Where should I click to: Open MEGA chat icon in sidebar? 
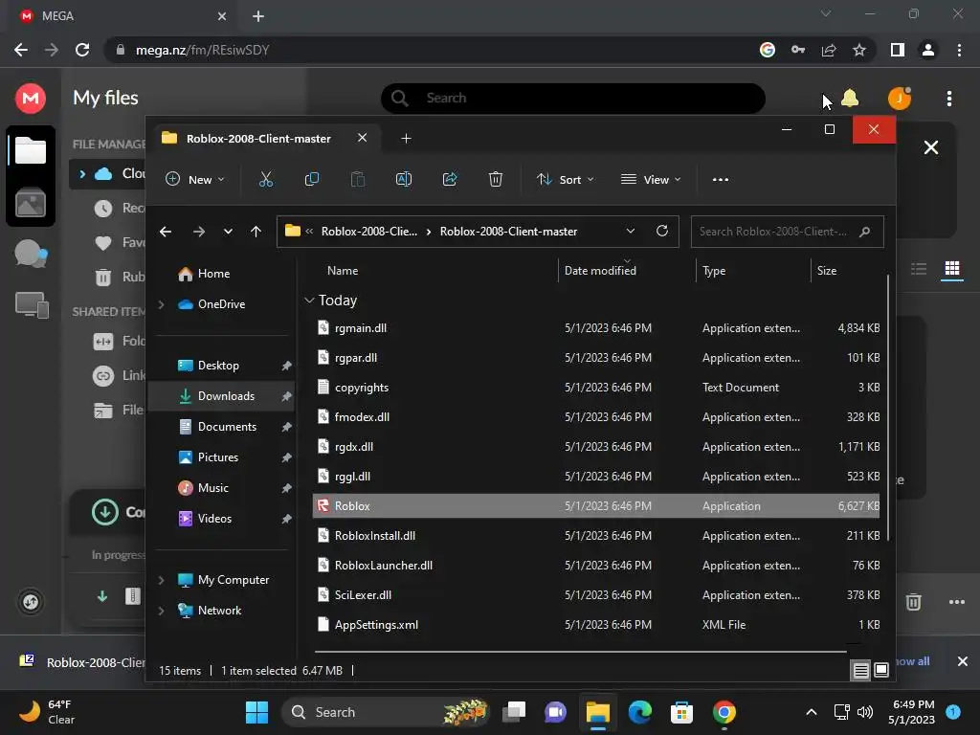(x=31, y=254)
